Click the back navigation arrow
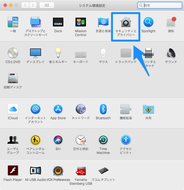 click(x=25, y=5)
